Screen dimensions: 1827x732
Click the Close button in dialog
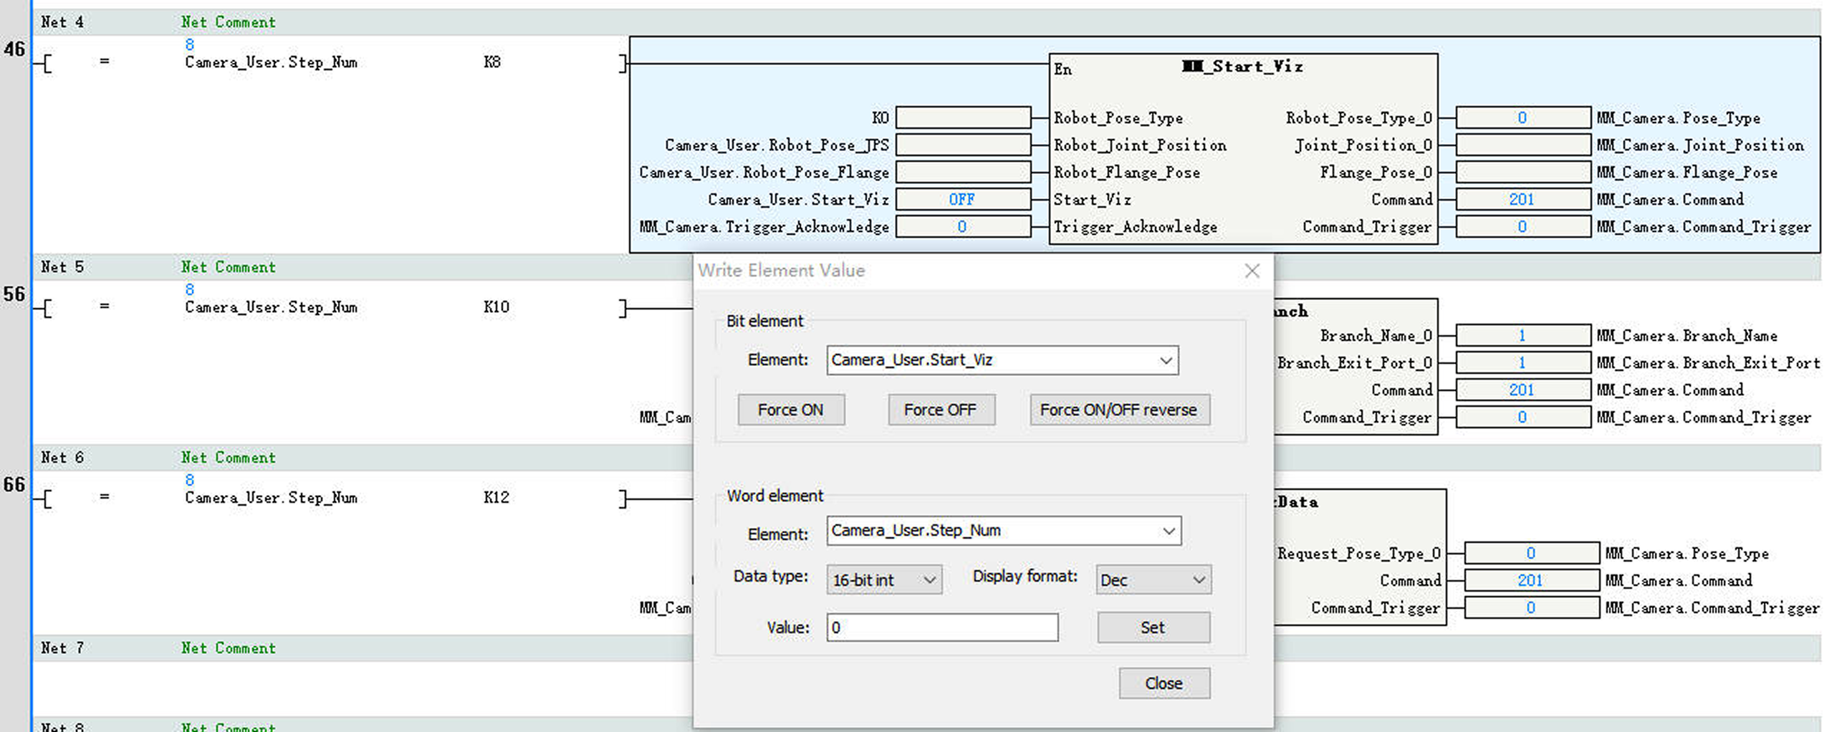pyautogui.click(x=1164, y=683)
